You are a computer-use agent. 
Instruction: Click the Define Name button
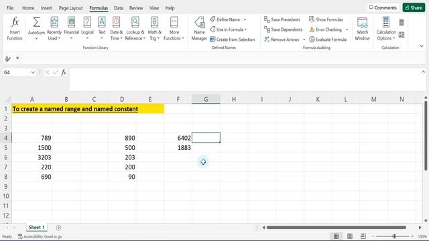click(x=225, y=19)
